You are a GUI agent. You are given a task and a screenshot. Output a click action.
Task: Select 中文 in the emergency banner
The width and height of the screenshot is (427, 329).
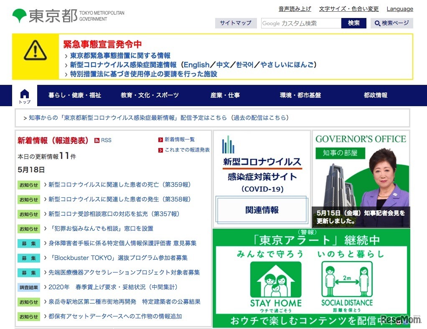pyautogui.click(x=223, y=65)
